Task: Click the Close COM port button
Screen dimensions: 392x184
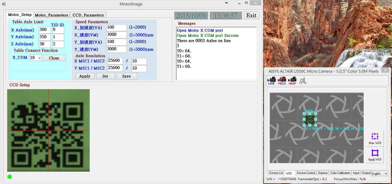Action: point(54,58)
